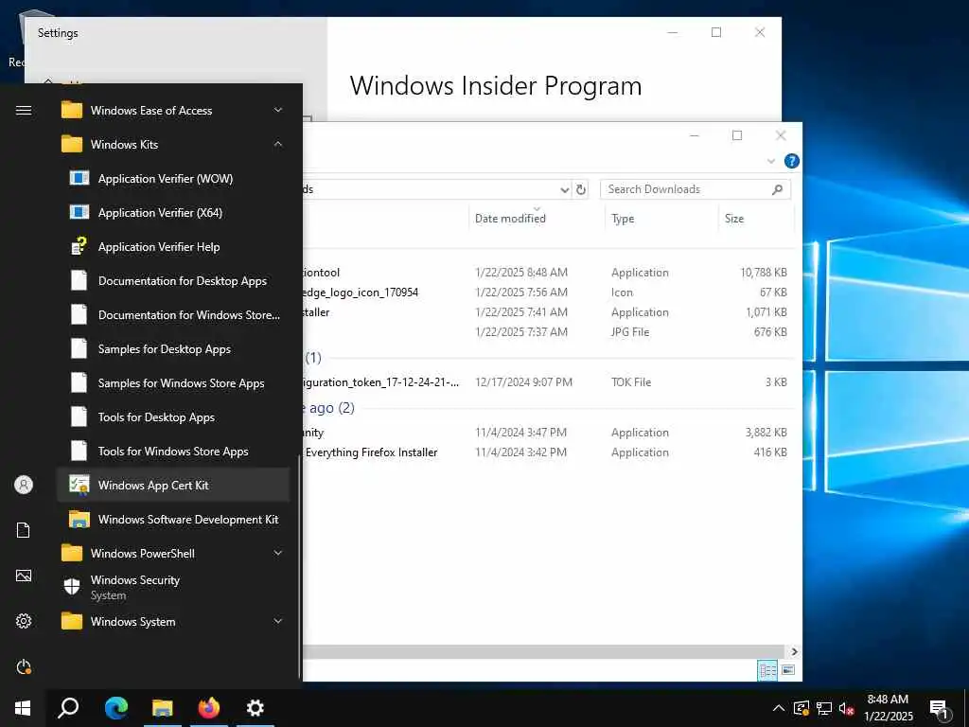Screen dimensions: 969x727
Task: Show hidden system tray icons
Action: coord(779,708)
